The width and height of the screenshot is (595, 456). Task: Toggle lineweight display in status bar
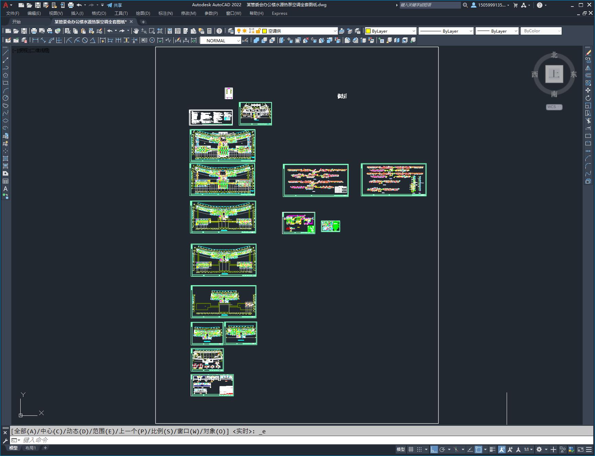coord(493,449)
